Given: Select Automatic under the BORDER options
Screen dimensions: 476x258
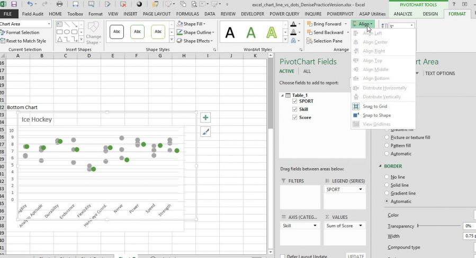Looking at the screenshot, I should (x=387, y=201).
